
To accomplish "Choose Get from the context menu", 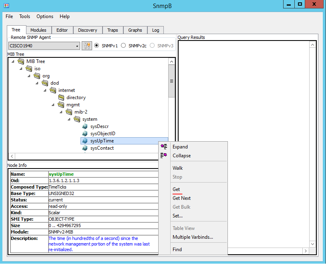I will (x=176, y=189).
